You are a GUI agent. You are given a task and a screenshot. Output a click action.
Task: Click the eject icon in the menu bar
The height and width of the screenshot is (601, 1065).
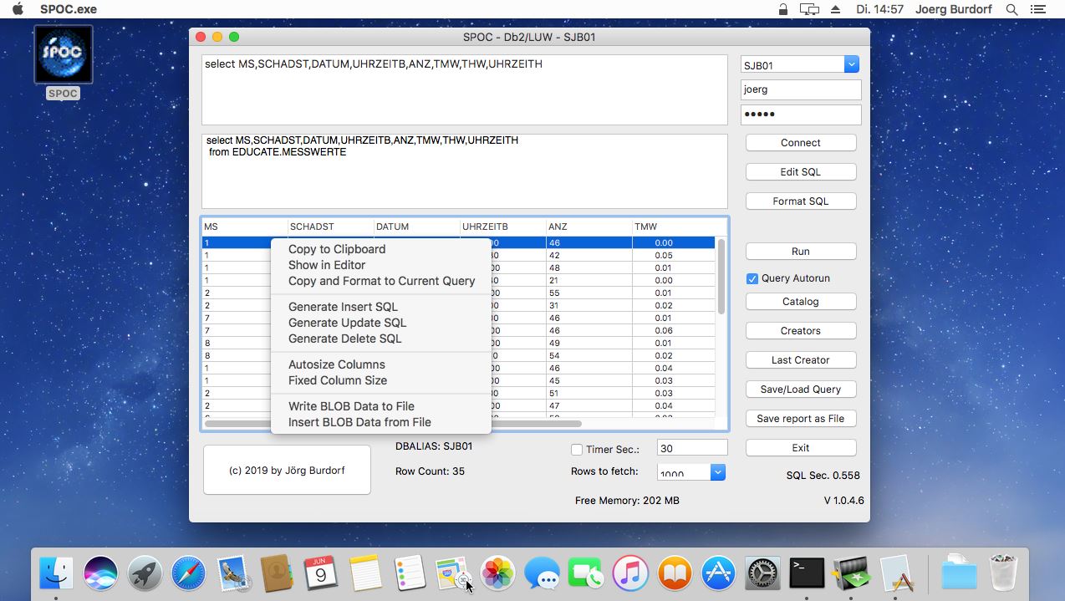click(837, 9)
